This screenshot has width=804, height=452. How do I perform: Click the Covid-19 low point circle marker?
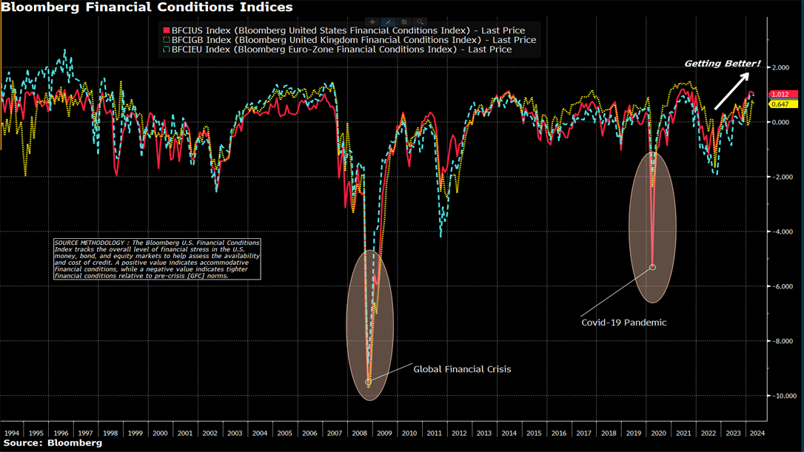[653, 267]
